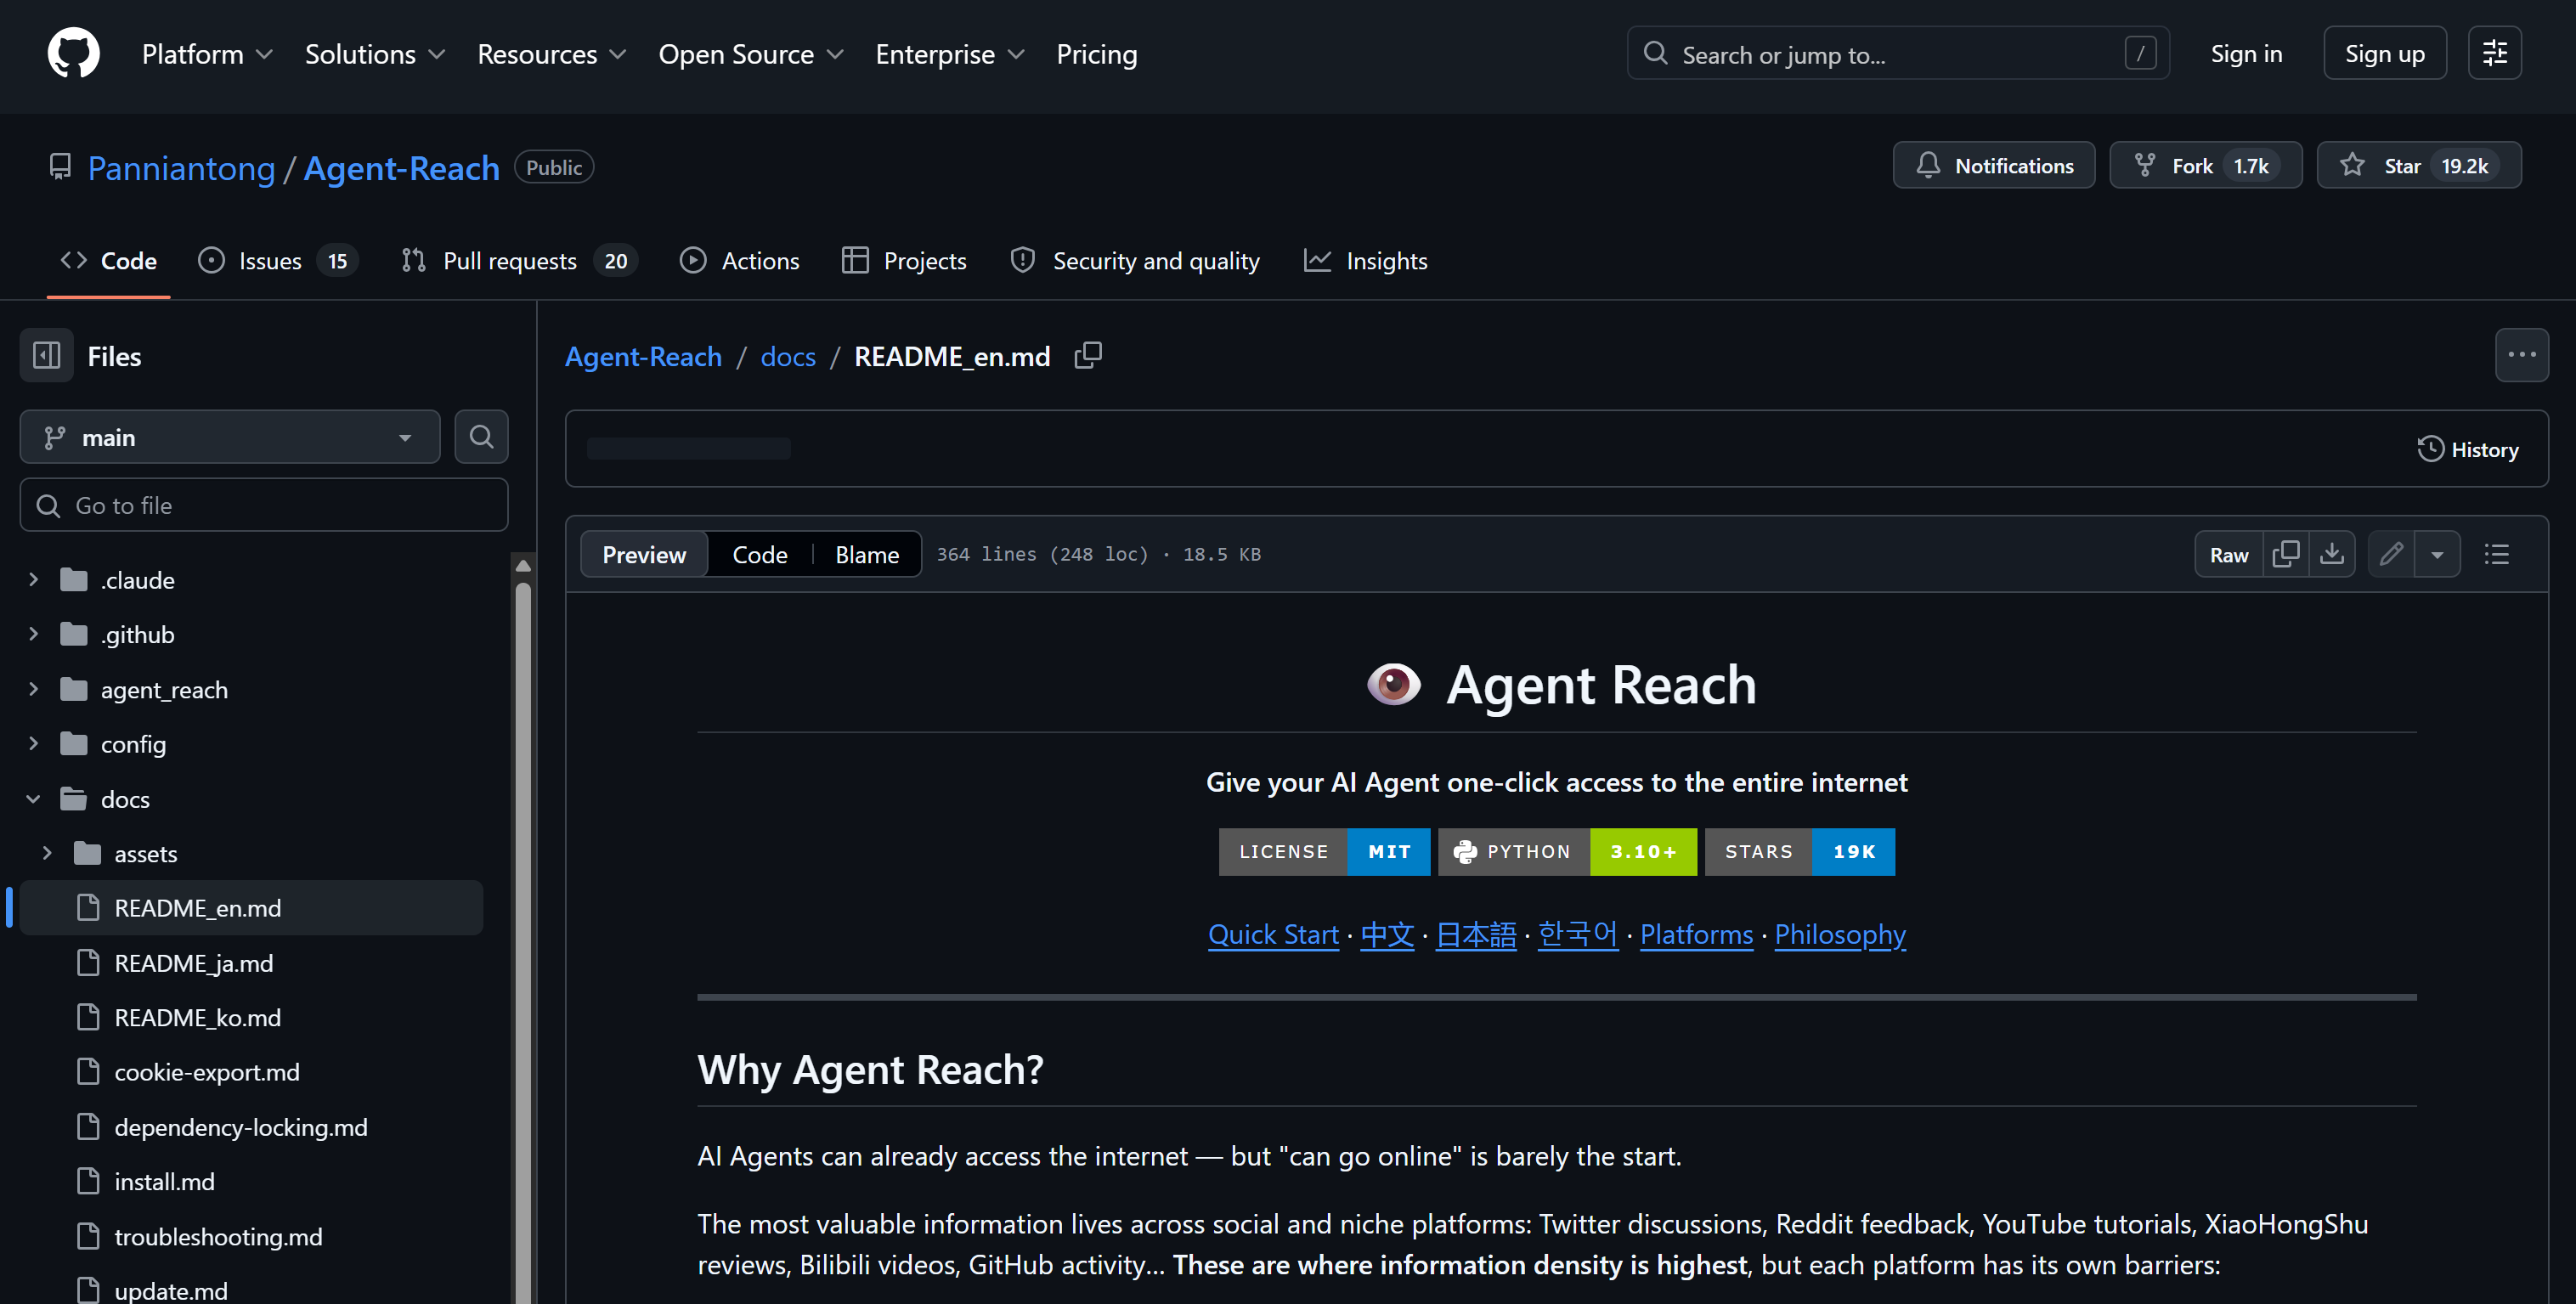
Task: Search this repository's files with magnifier button
Action: point(481,437)
